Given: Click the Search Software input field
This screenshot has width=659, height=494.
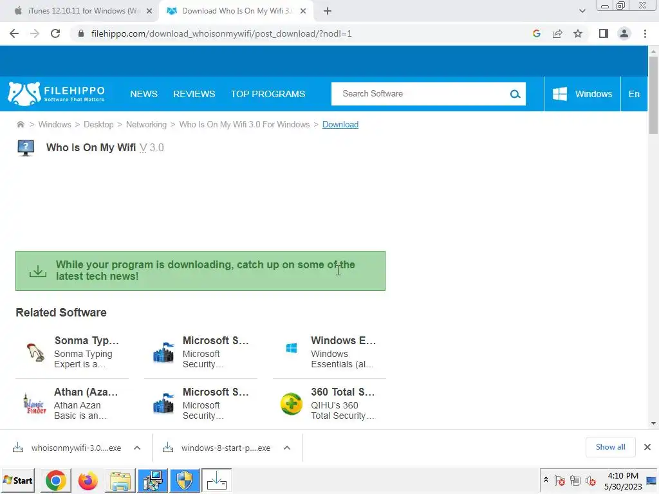Looking at the screenshot, I should (x=420, y=94).
